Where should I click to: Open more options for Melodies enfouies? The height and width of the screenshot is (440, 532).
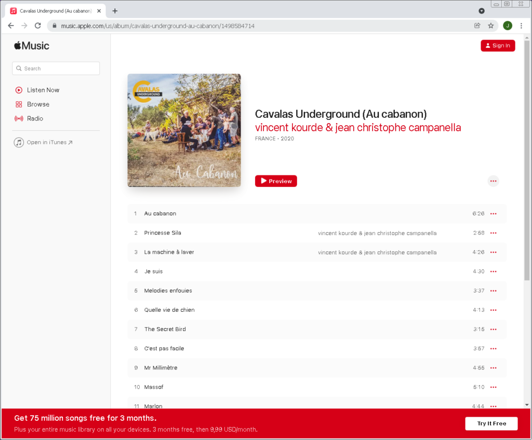[494, 291]
